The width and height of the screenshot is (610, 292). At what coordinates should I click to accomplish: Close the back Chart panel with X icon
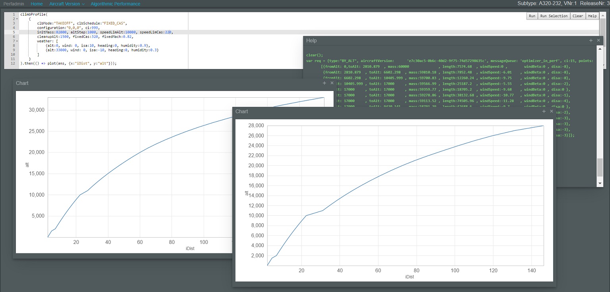coord(332,83)
